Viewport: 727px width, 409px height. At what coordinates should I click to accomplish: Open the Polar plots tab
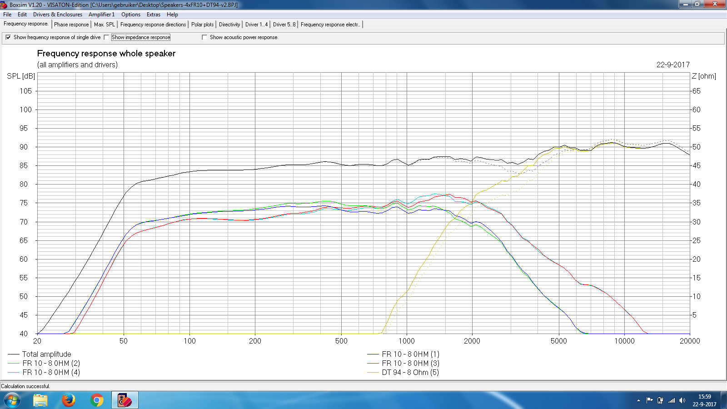coord(202,25)
